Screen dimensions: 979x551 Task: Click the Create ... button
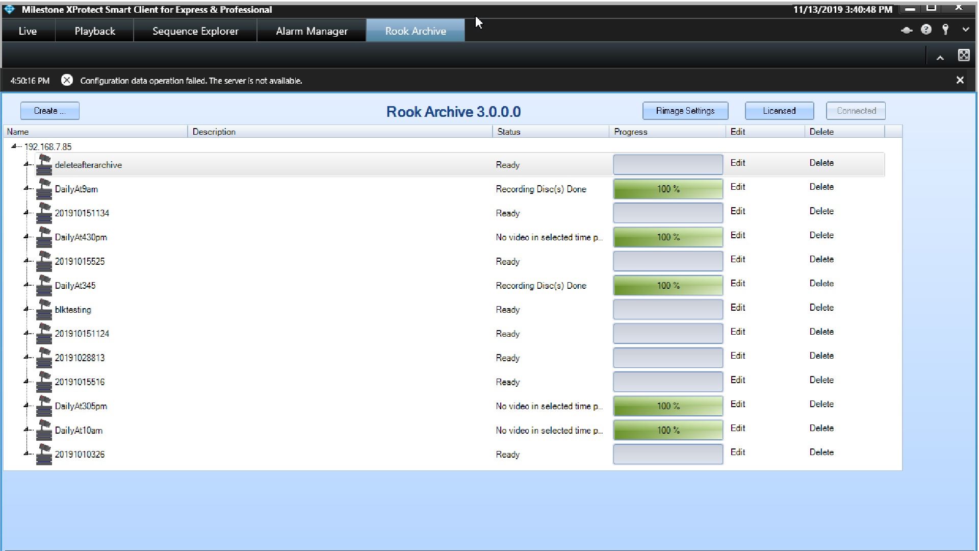(x=50, y=111)
